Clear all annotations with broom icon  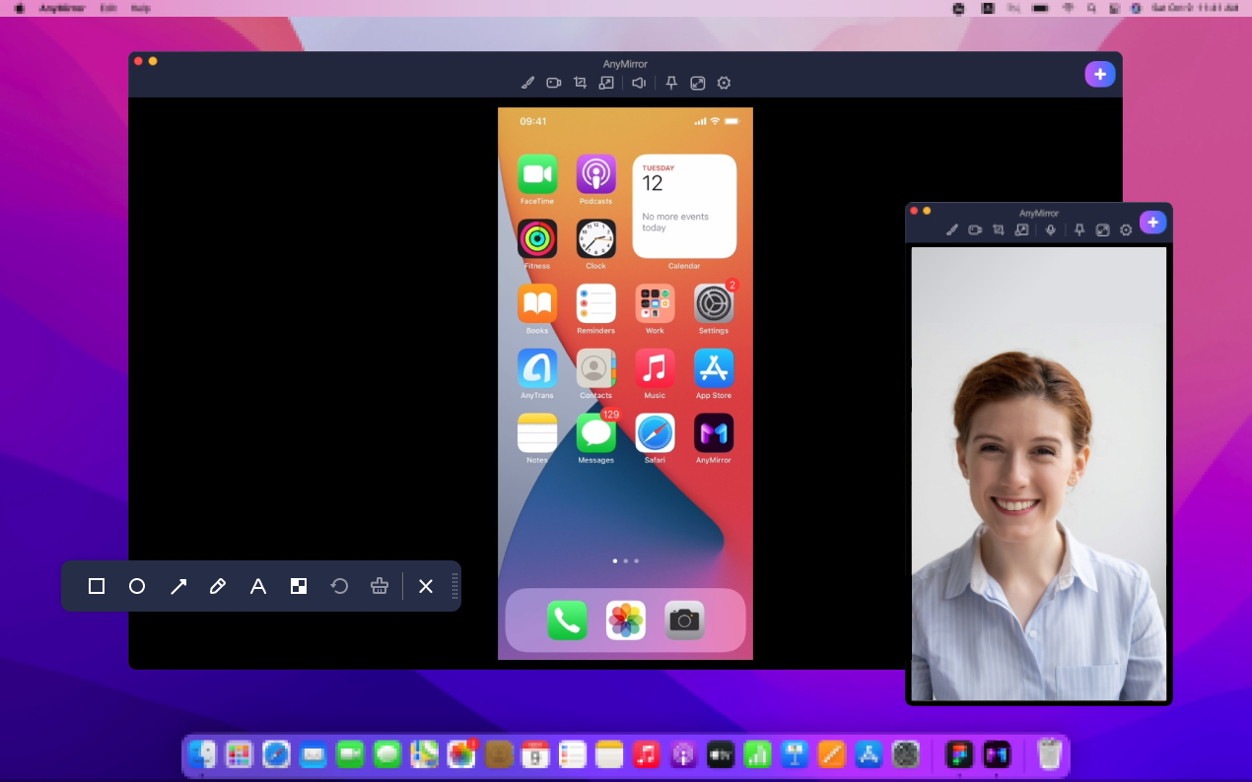380,586
